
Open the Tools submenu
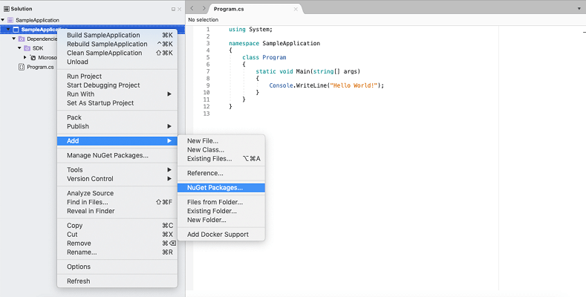[117, 169]
